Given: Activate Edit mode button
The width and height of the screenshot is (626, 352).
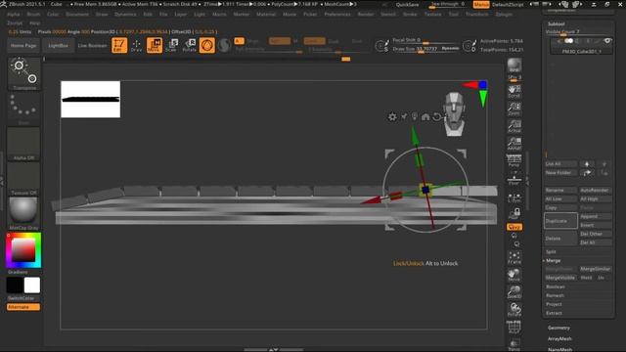Looking at the screenshot, I should pyautogui.click(x=119, y=45).
